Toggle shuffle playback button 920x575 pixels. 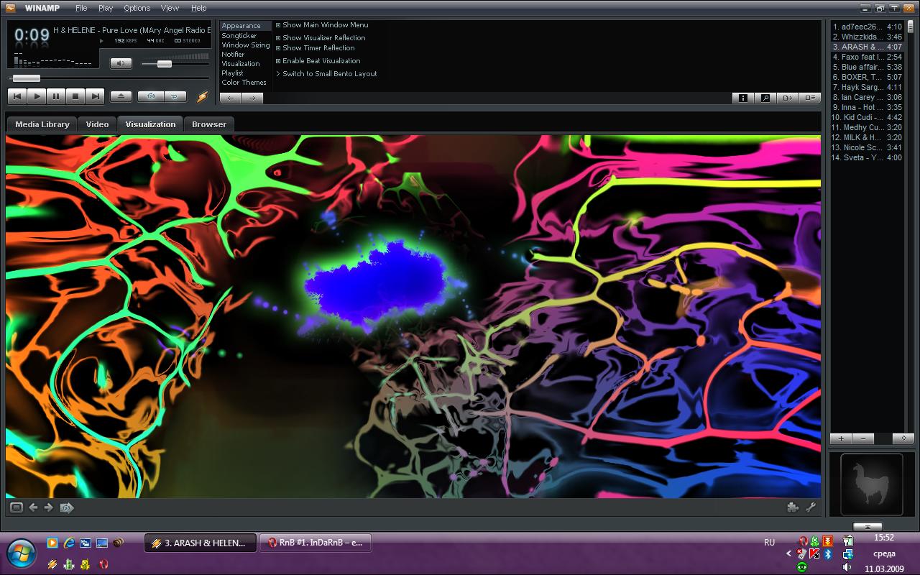click(x=151, y=96)
